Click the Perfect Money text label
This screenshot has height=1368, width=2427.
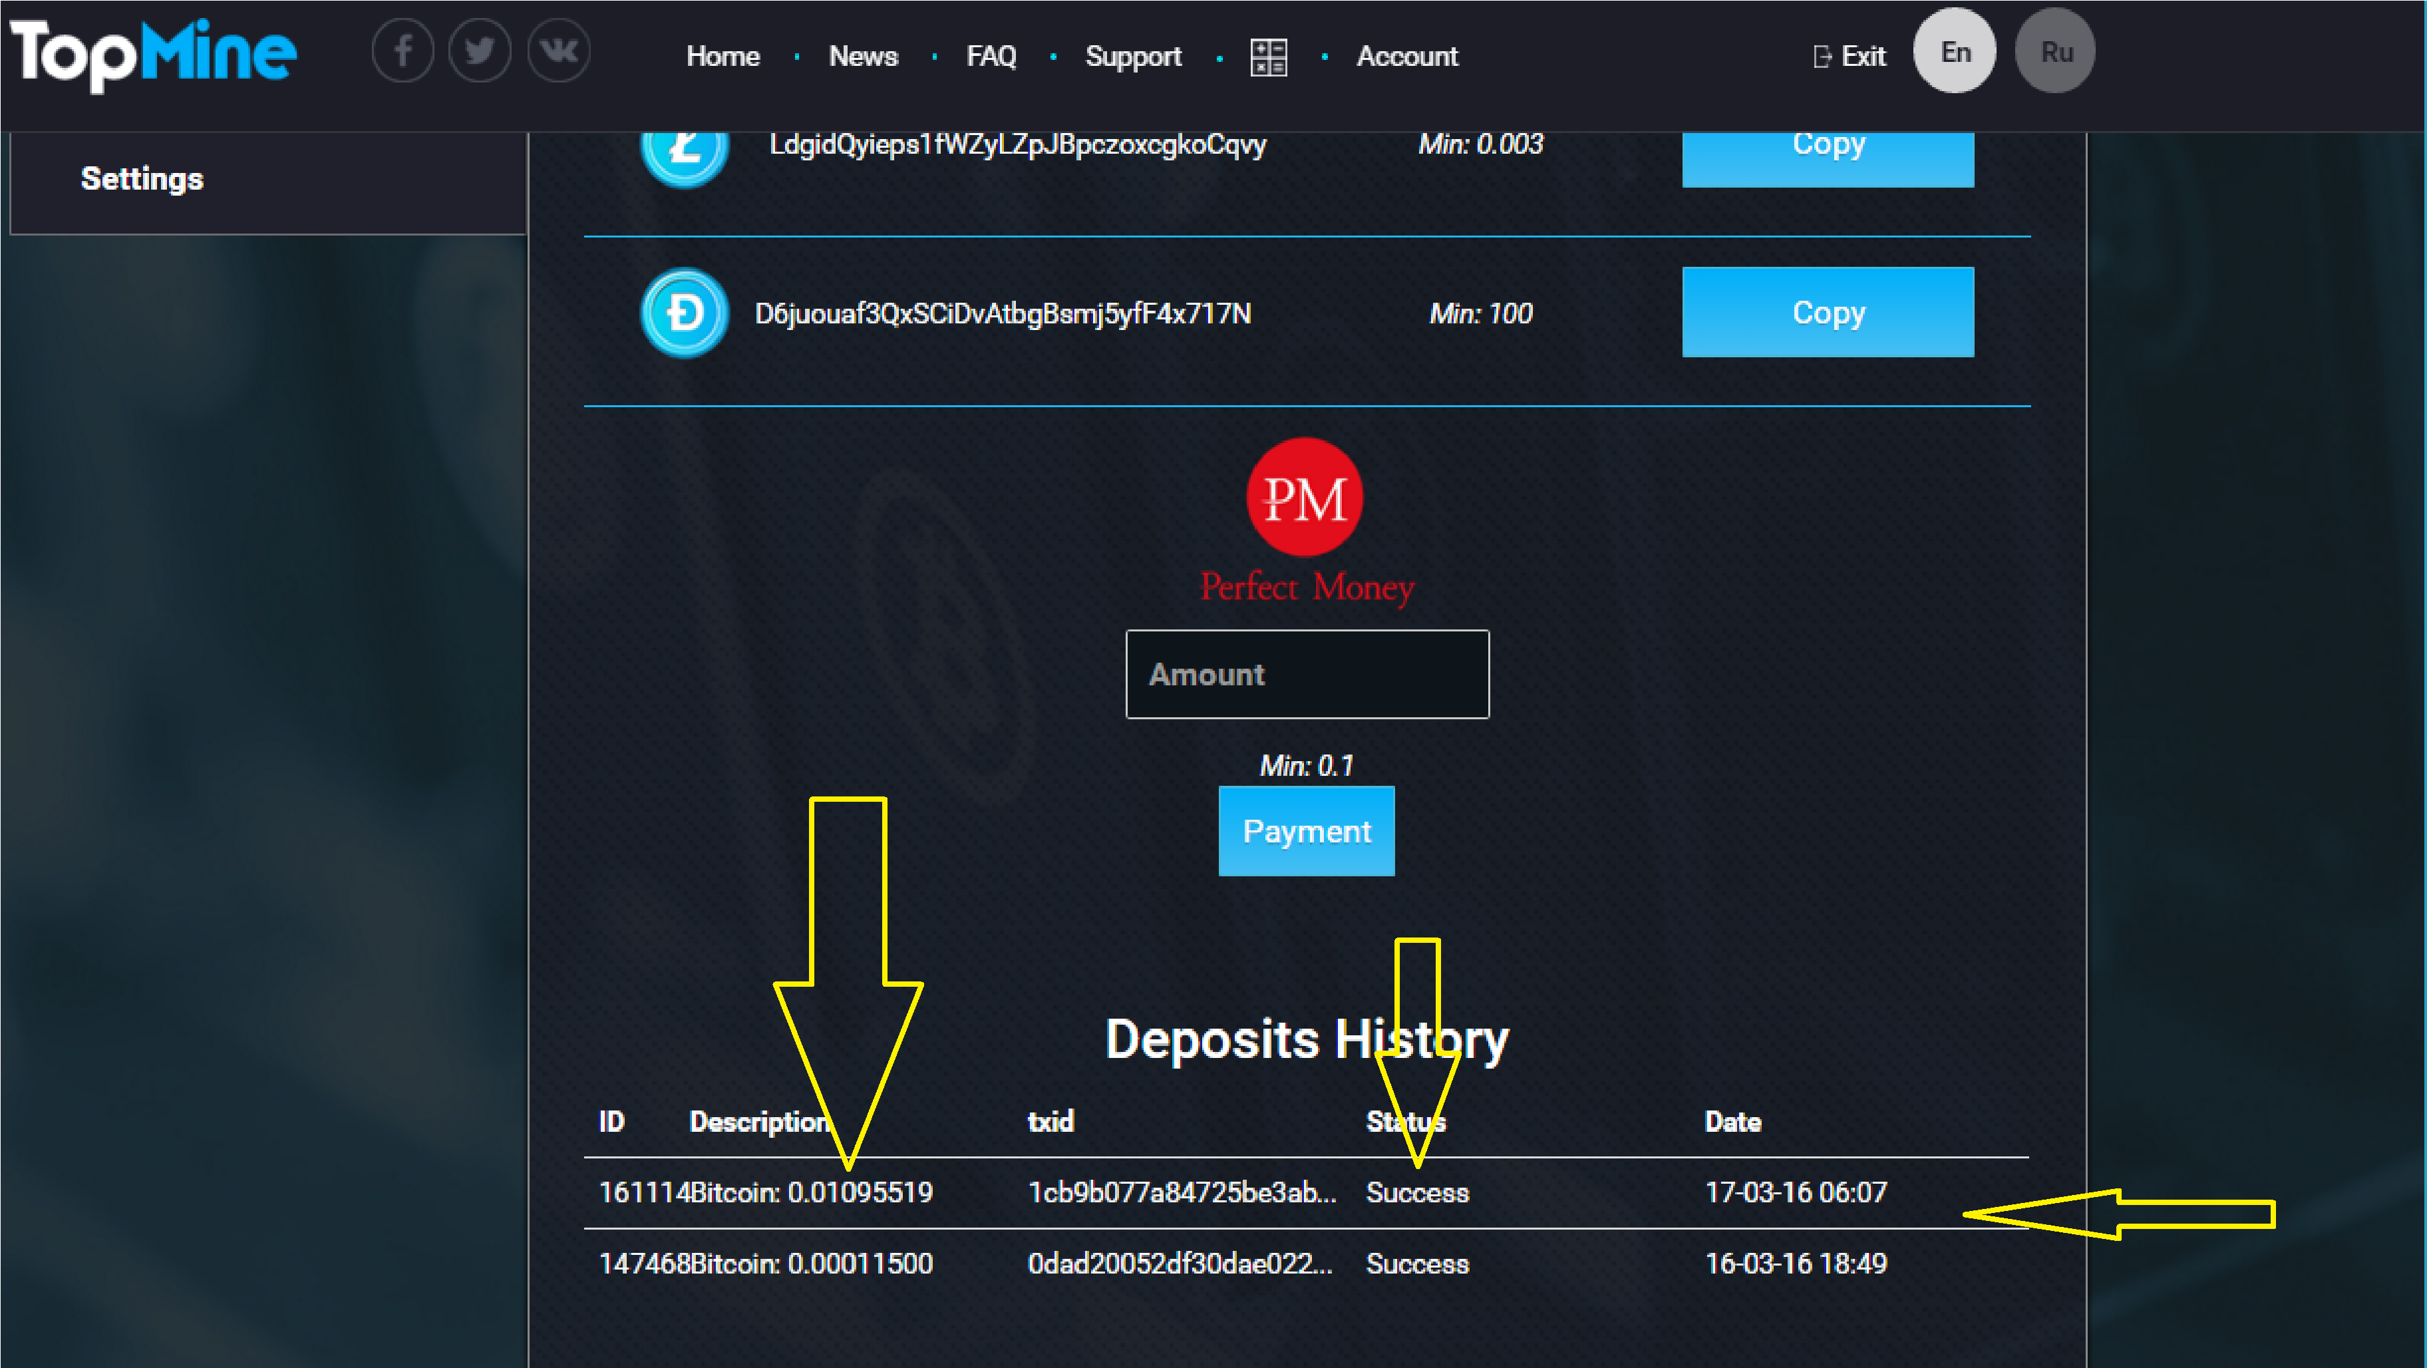coord(1307,588)
